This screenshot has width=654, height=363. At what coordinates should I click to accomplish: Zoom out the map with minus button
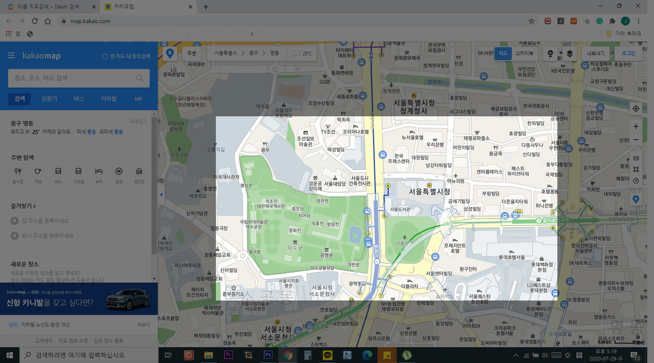(x=636, y=140)
